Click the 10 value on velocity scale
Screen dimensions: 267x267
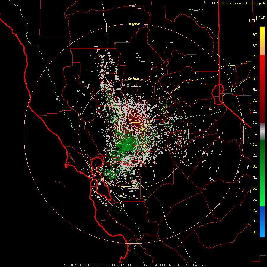tap(255, 123)
